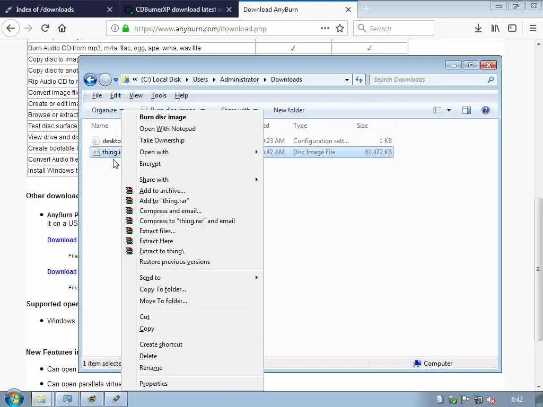Select Rename from context menu
543x407 pixels.
coord(151,368)
